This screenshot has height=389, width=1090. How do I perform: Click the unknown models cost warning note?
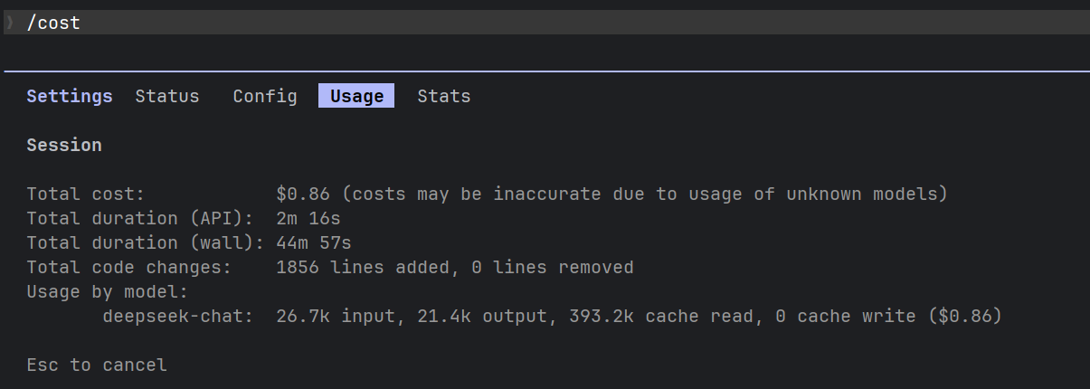tap(645, 194)
